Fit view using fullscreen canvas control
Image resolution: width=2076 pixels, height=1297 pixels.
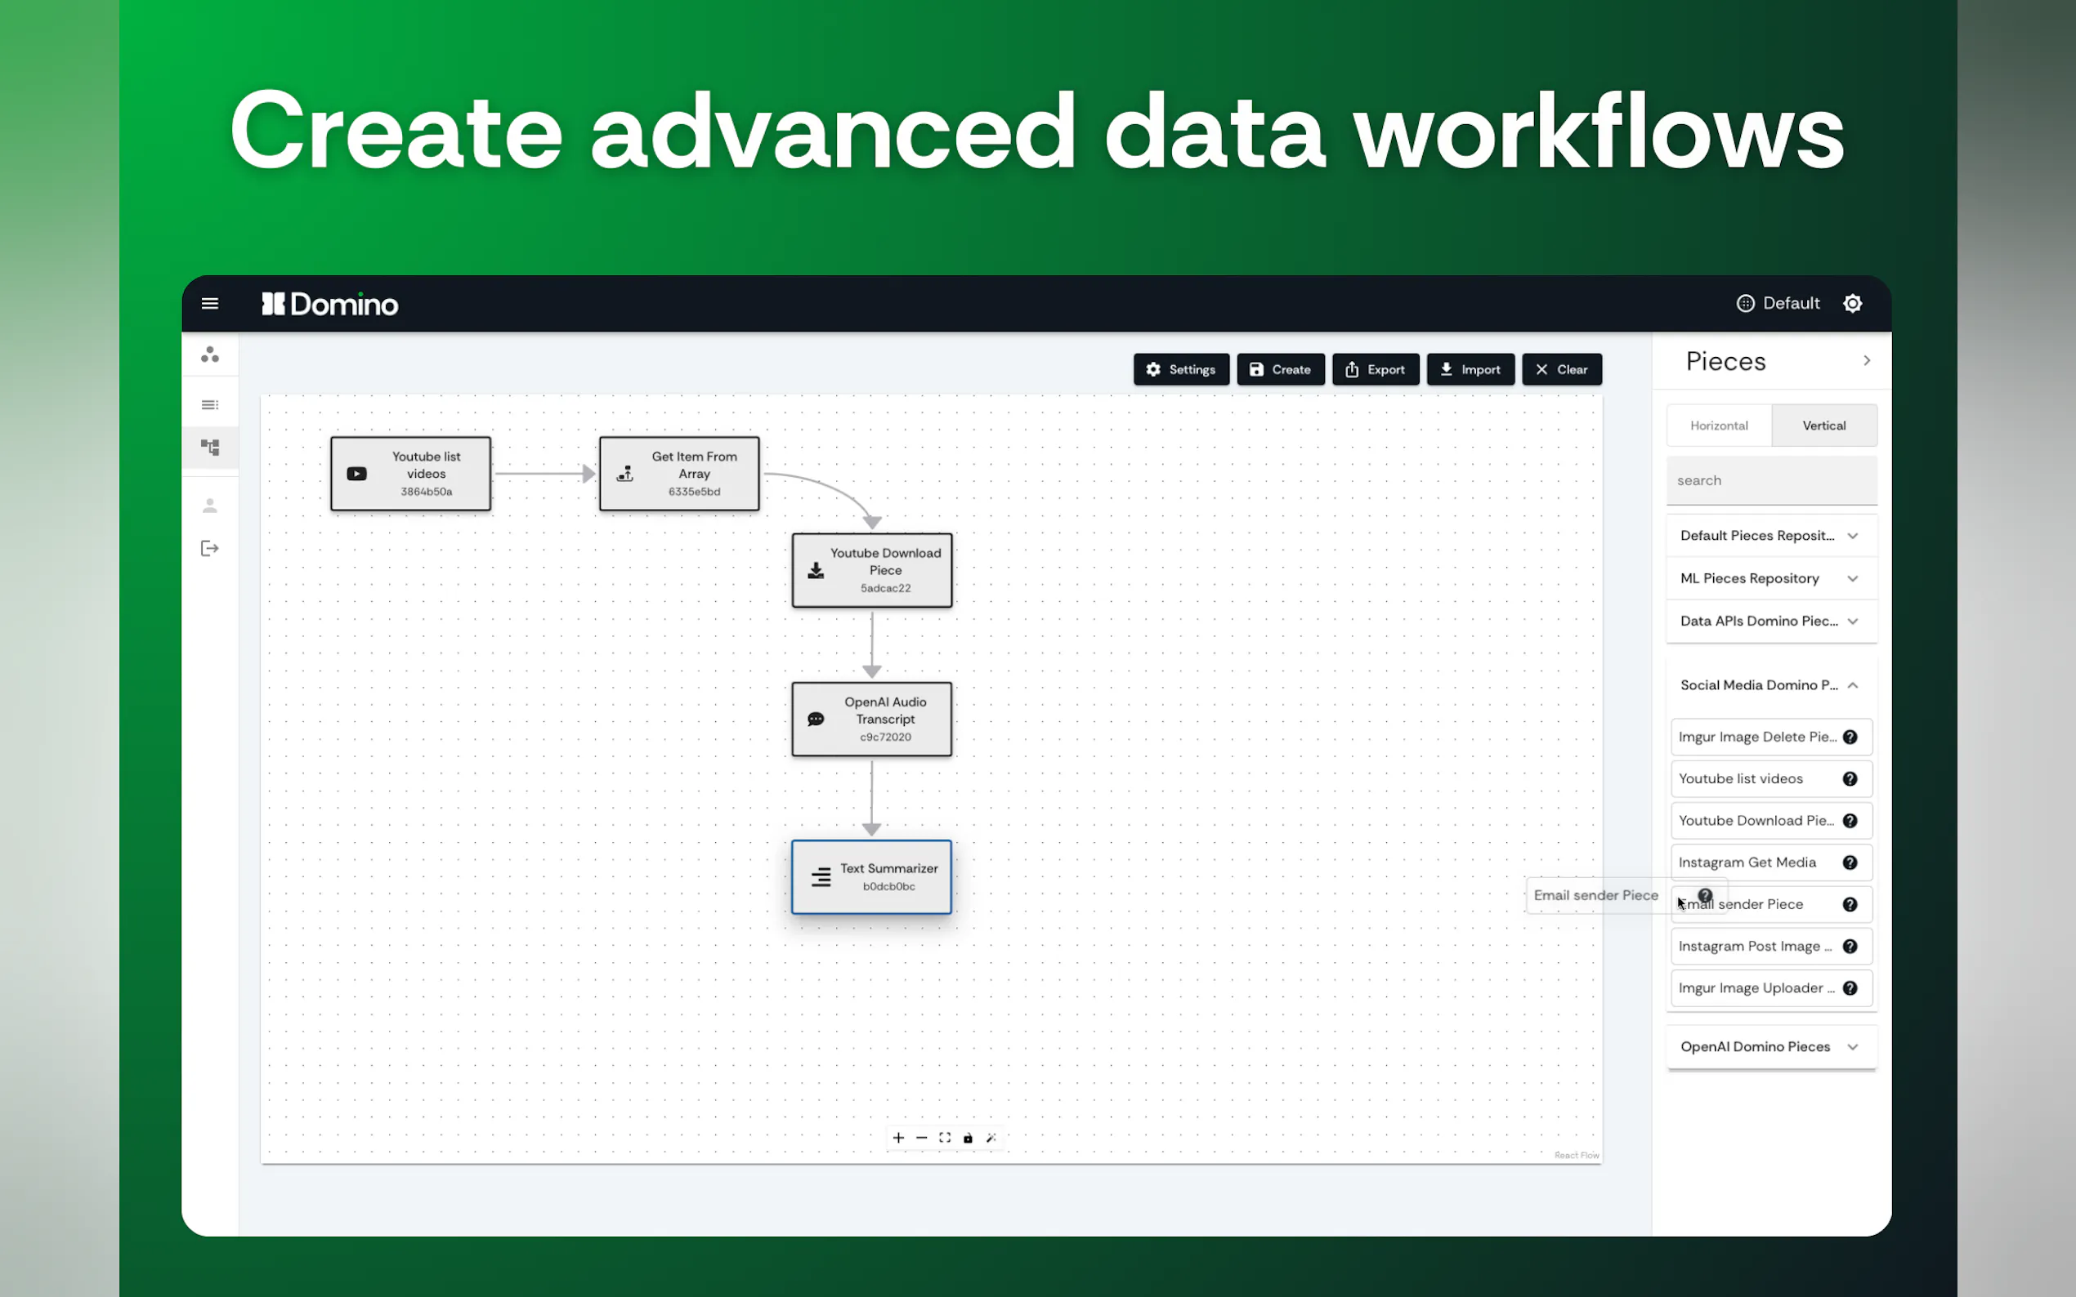pos(945,1138)
